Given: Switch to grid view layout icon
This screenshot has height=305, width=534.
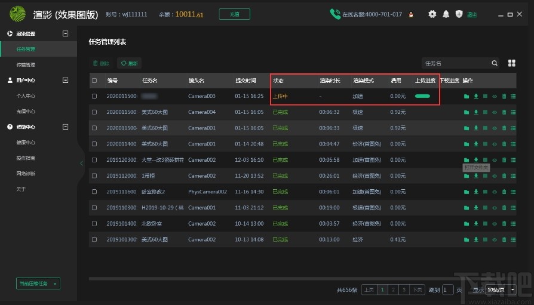Looking at the screenshot, I should [511, 63].
